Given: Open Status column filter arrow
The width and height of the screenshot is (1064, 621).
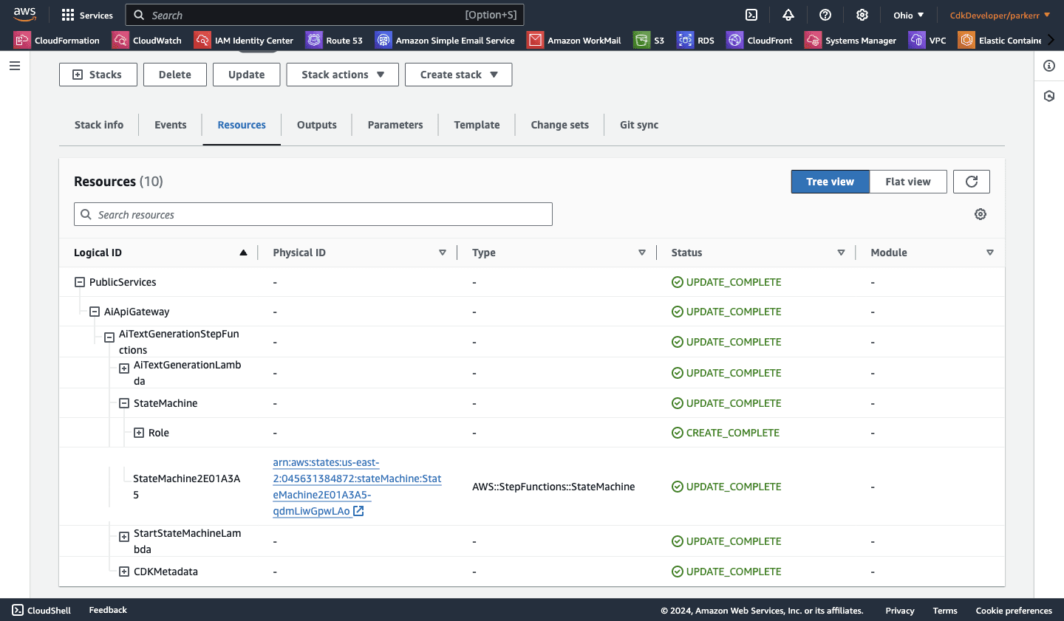Looking at the screenshot, I should [x=841, y=253].
